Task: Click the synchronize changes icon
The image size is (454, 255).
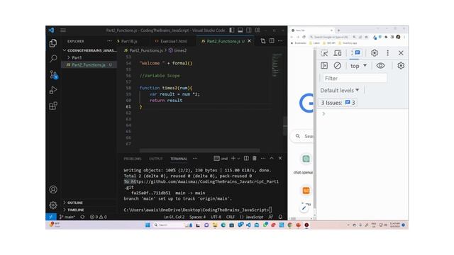Action: point(82,217)
